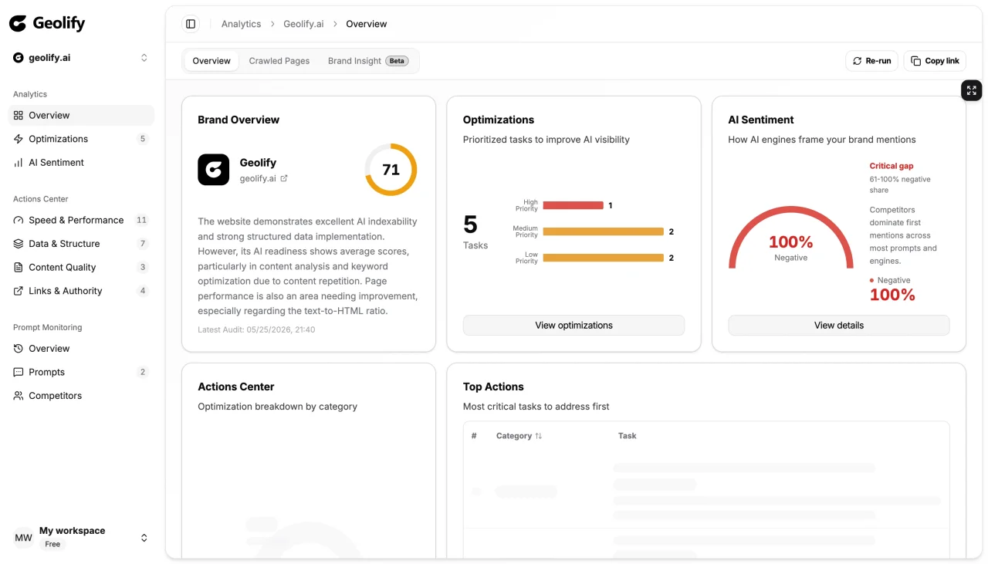
Task: Click the Prompts badge 2
Action: coord(142,372)
